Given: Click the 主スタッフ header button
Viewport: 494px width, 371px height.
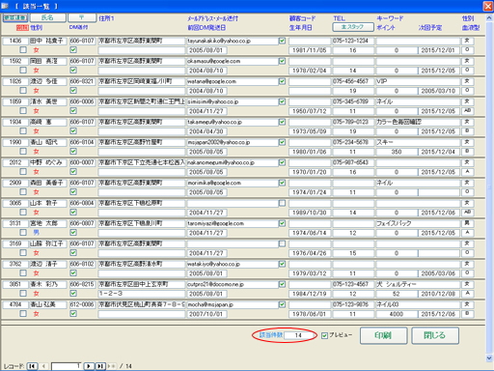Looking at the screenshot, I should coord(353,27).
